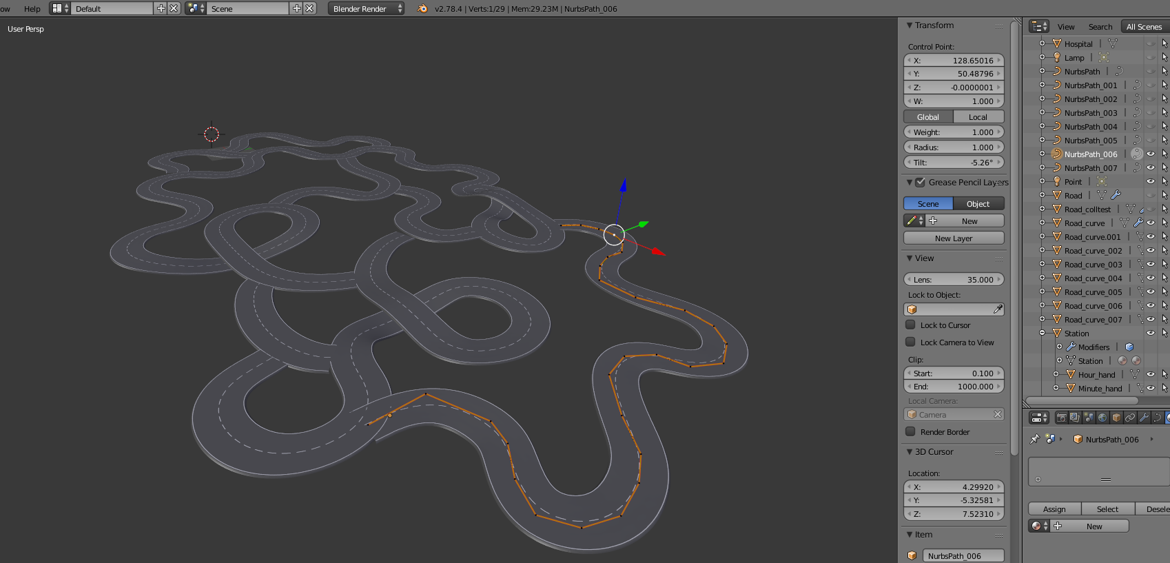Click curve data icon on NurbsPath_006 row

1137,154
